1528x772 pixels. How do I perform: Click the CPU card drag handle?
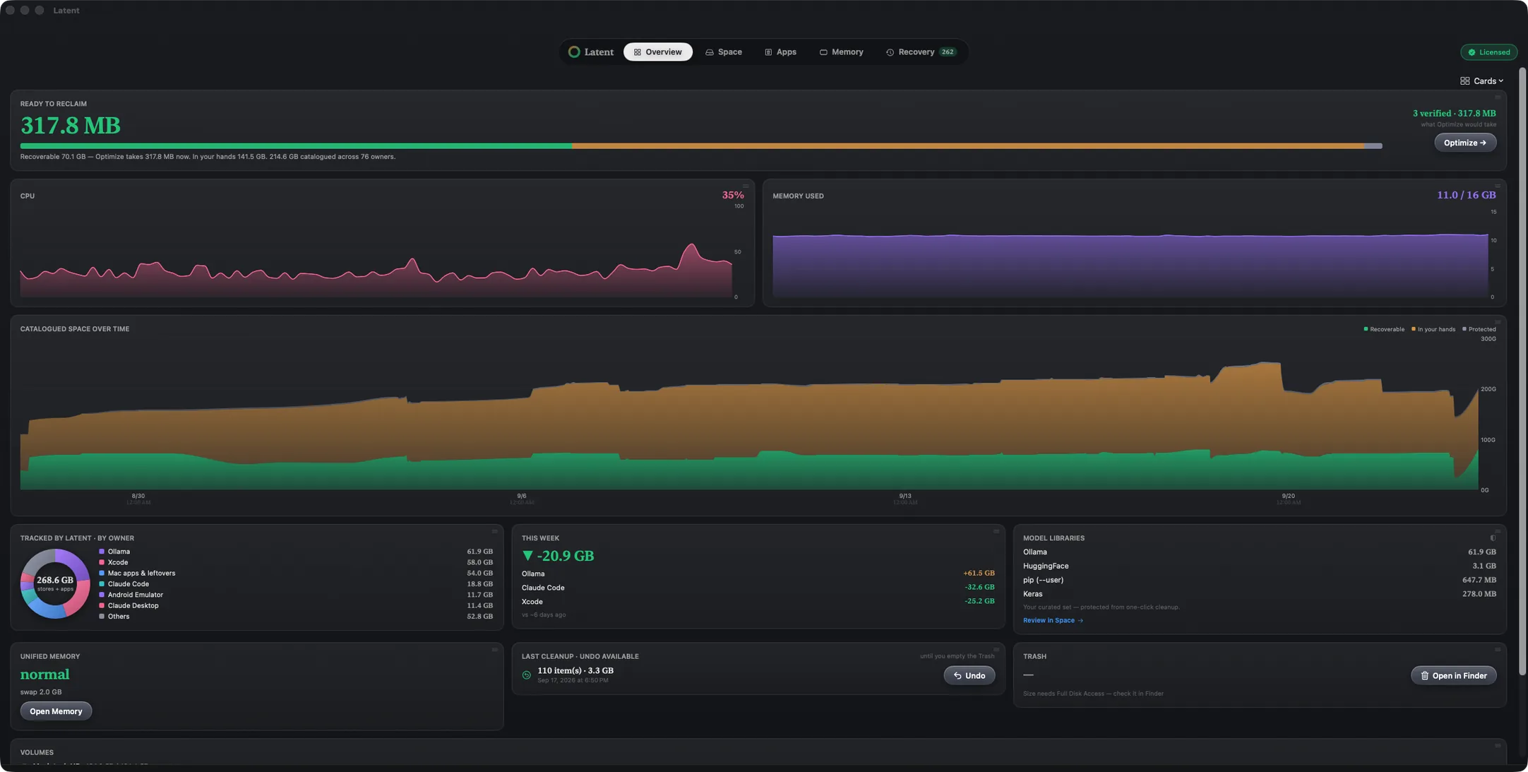(x=745, y=186)
